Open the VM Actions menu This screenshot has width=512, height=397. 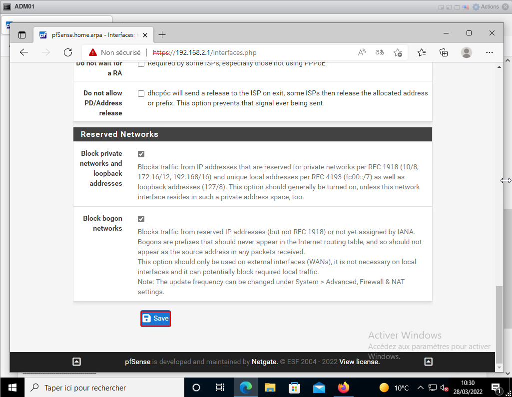pos(486,6)
